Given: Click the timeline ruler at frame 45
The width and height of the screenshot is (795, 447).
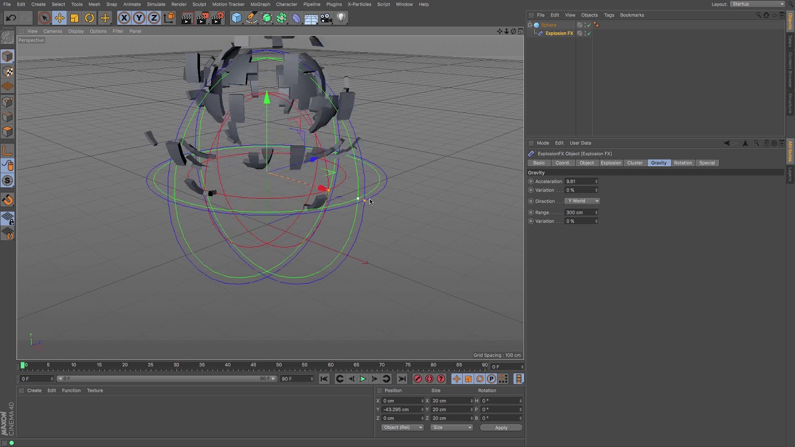Looking at the screenshot, I should coord(253,365).
